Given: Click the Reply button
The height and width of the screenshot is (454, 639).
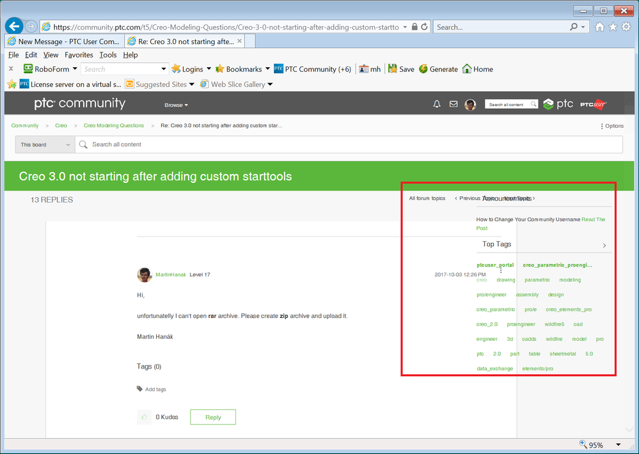Looking at the screenshot, I should [x=213, y=417].
